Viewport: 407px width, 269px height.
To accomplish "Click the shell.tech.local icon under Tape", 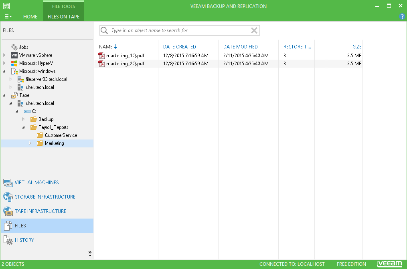I will 21,103.
